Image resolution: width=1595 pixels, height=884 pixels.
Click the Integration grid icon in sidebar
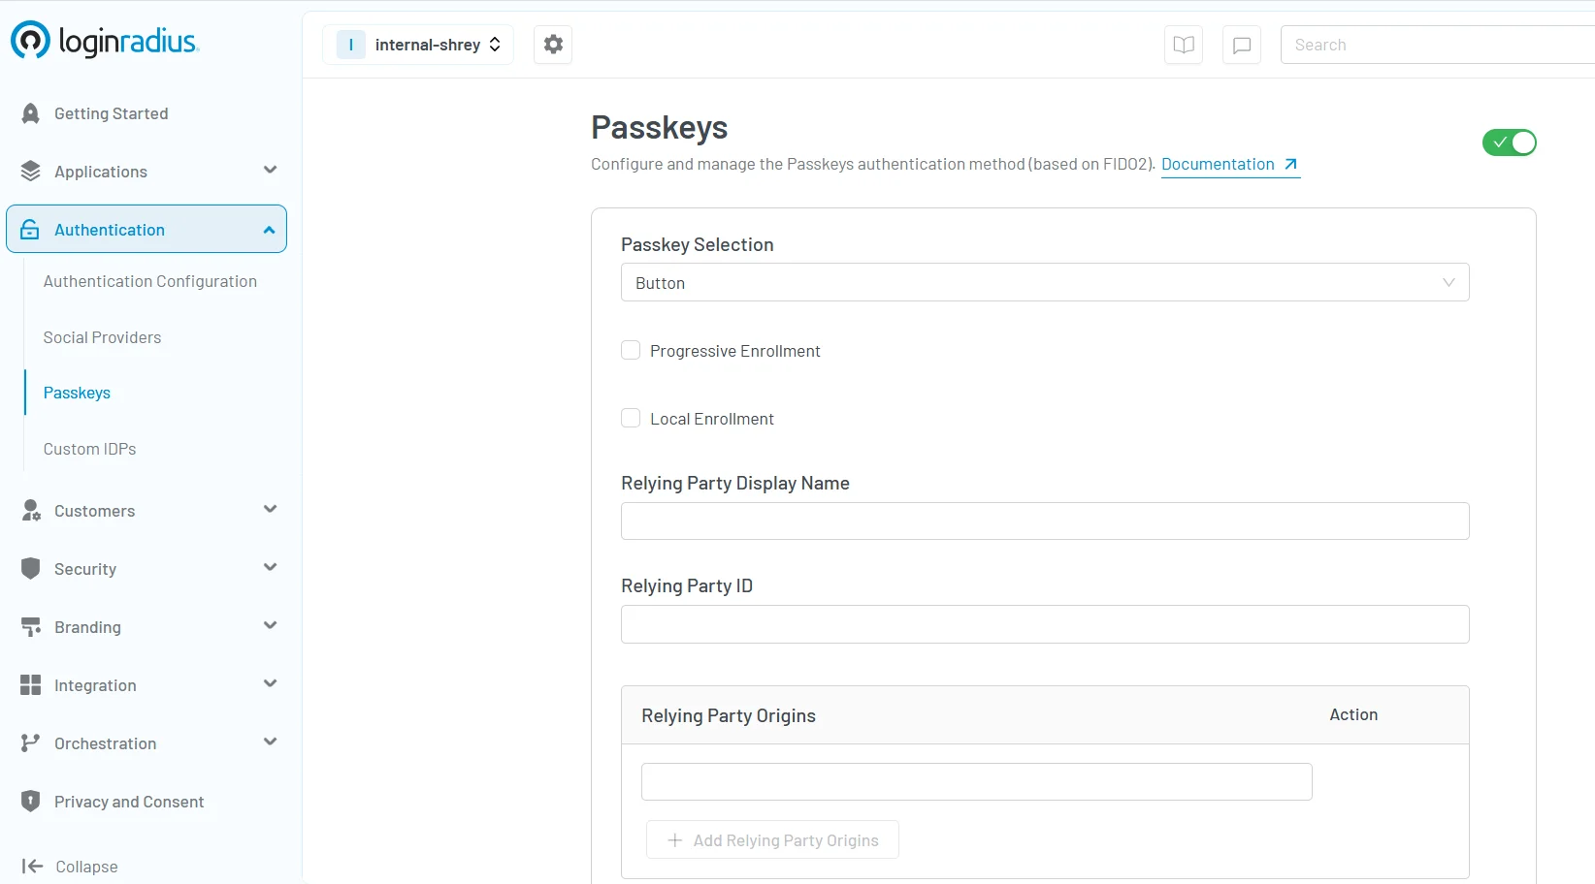[x=31, y=685]
